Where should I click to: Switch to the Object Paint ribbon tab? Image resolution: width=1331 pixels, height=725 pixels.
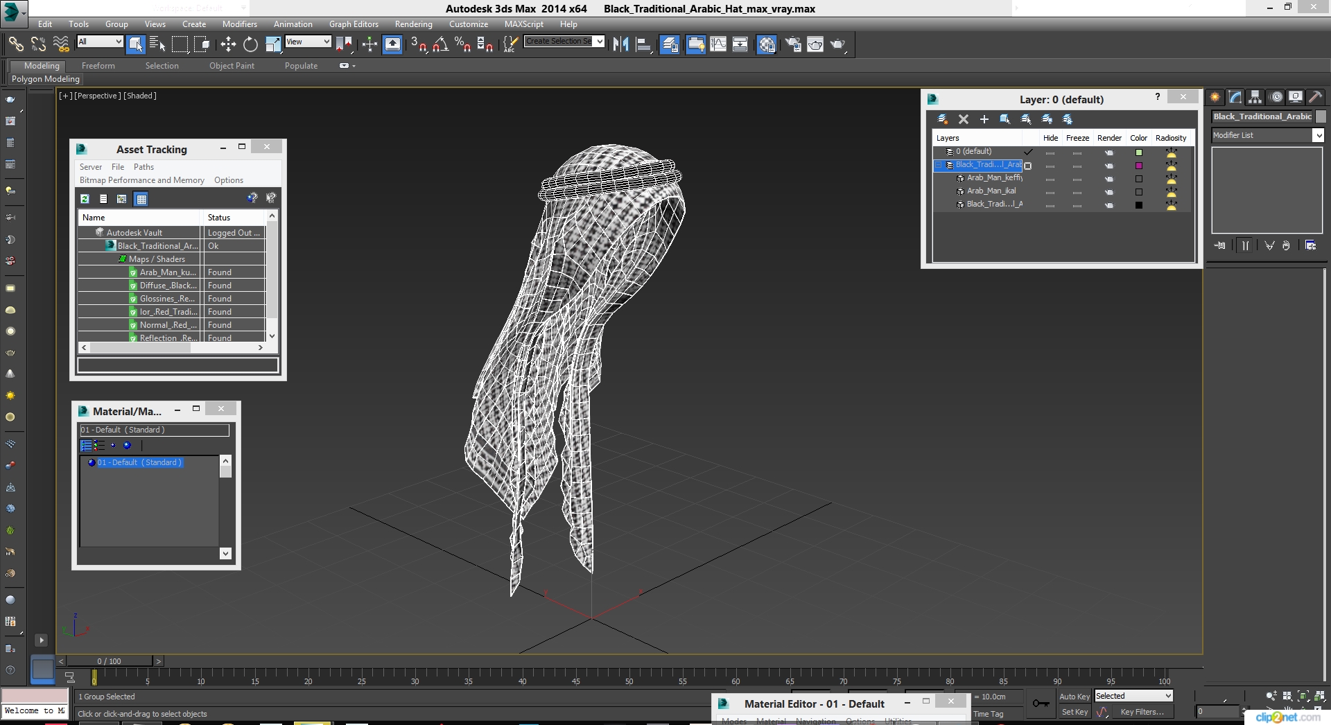[232, 66]
